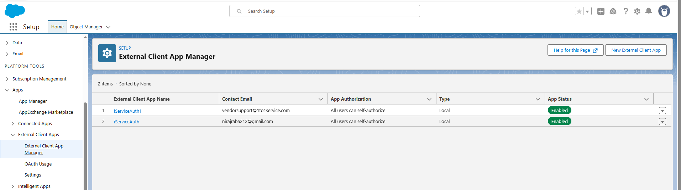The height and width of the screenshot is (190, 681).
Task: Open Type column menu chevron
Action: pos(538,99)
